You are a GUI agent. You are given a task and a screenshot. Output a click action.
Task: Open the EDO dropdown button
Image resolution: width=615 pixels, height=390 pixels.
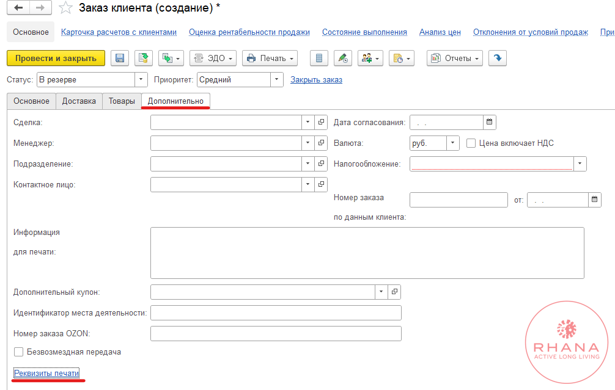click(213, 59)
